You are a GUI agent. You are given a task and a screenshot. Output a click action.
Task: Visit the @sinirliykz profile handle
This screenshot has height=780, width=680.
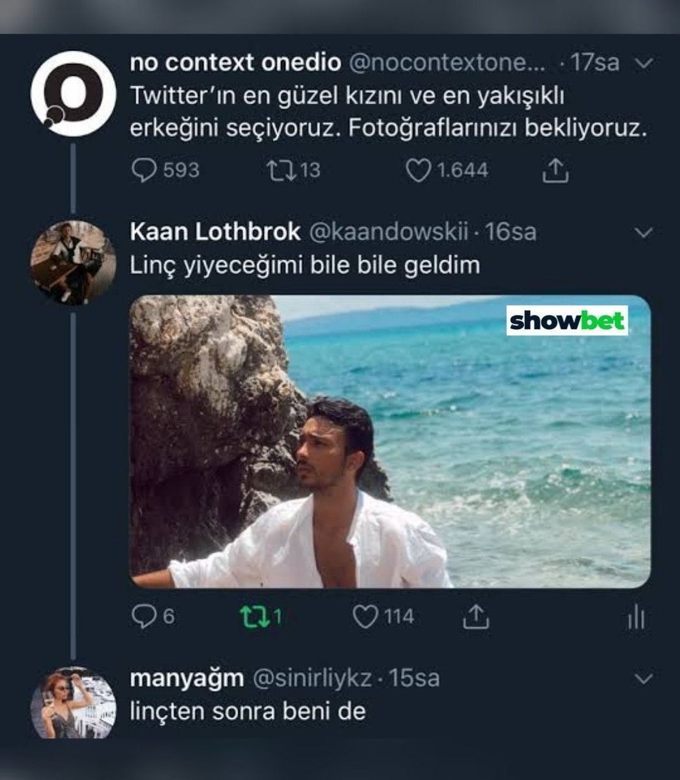point(311,679)
